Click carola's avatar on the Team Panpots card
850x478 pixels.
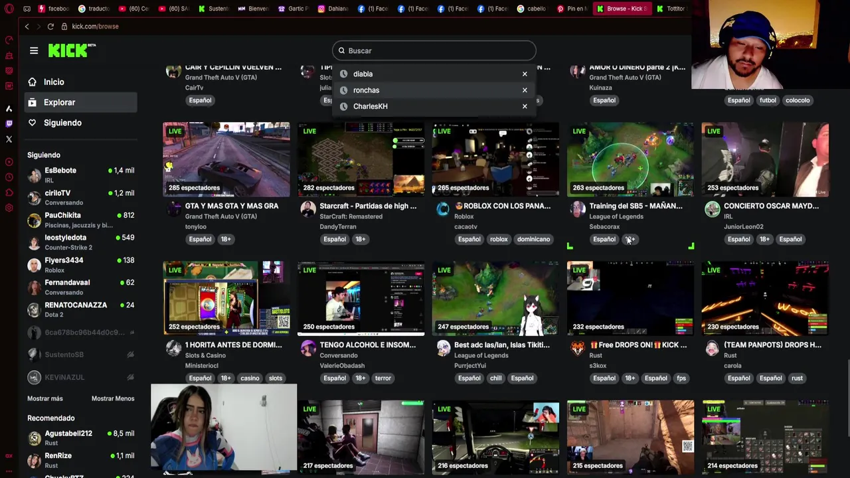[713, 349]
